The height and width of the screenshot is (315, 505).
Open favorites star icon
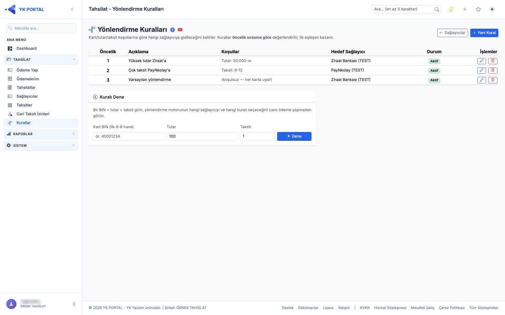click(478, 9)
